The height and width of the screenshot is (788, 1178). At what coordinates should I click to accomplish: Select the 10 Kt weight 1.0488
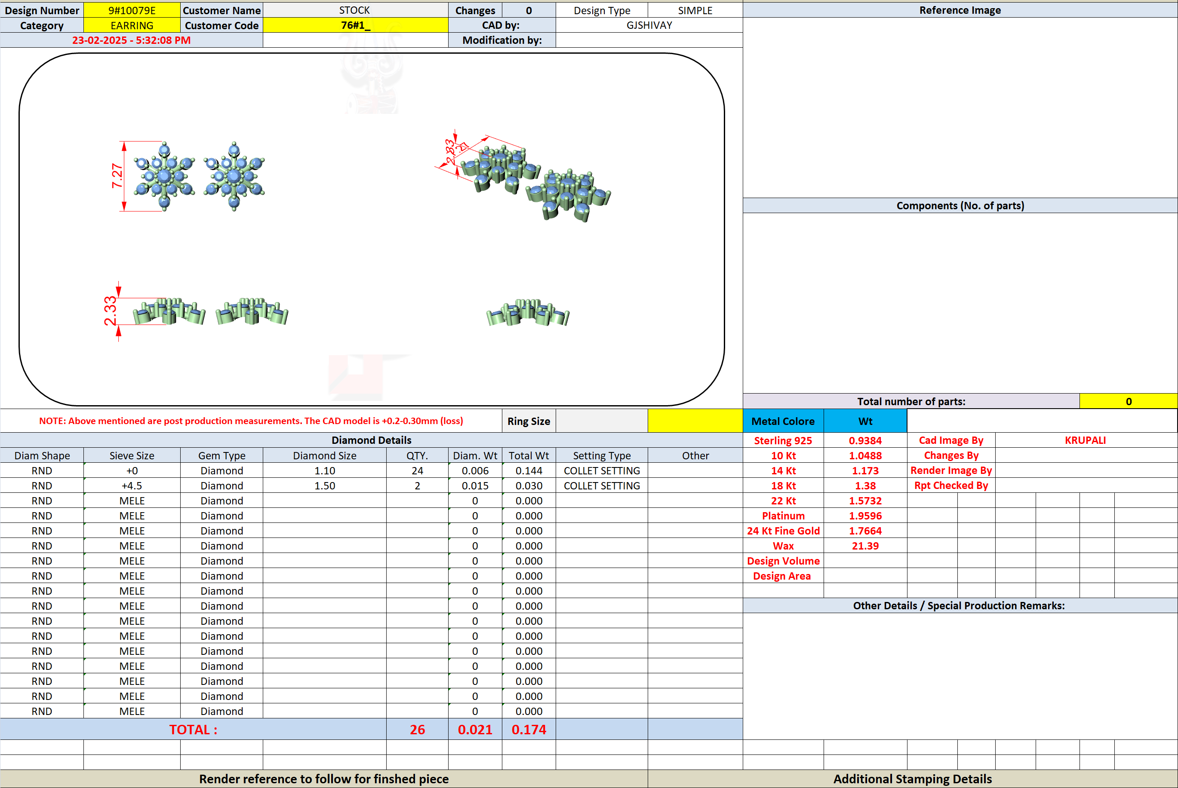(865, 456)
